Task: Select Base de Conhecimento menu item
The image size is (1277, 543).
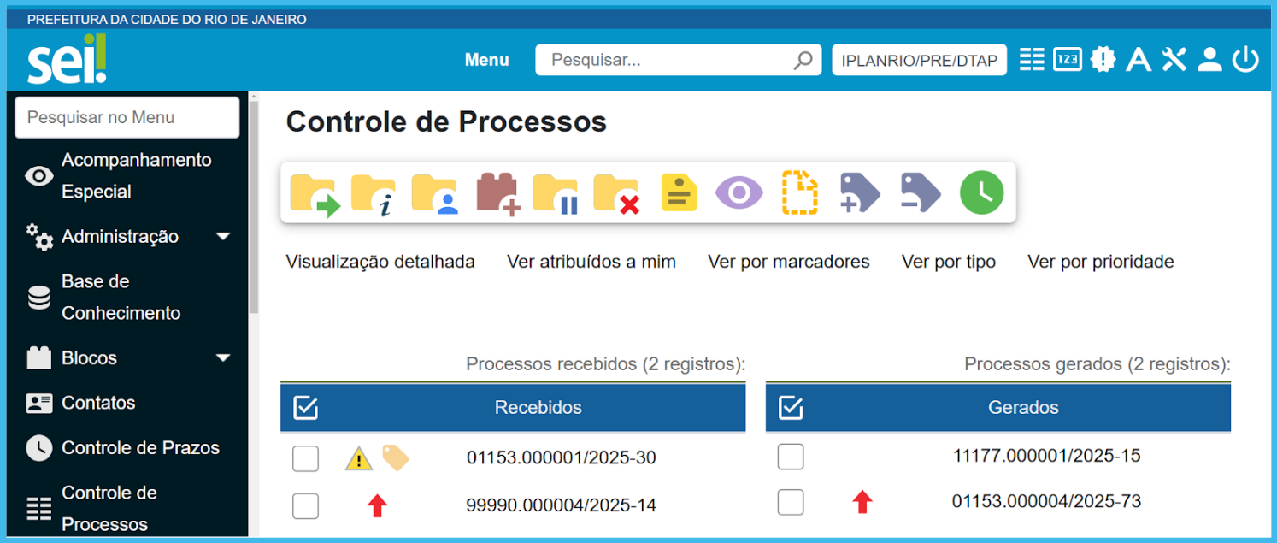Action: [121, 298]
